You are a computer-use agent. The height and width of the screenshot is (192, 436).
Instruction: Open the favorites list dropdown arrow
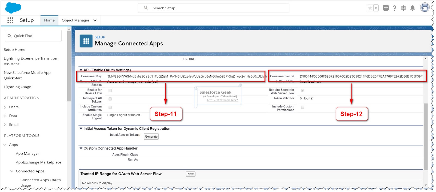coord(376,8)
